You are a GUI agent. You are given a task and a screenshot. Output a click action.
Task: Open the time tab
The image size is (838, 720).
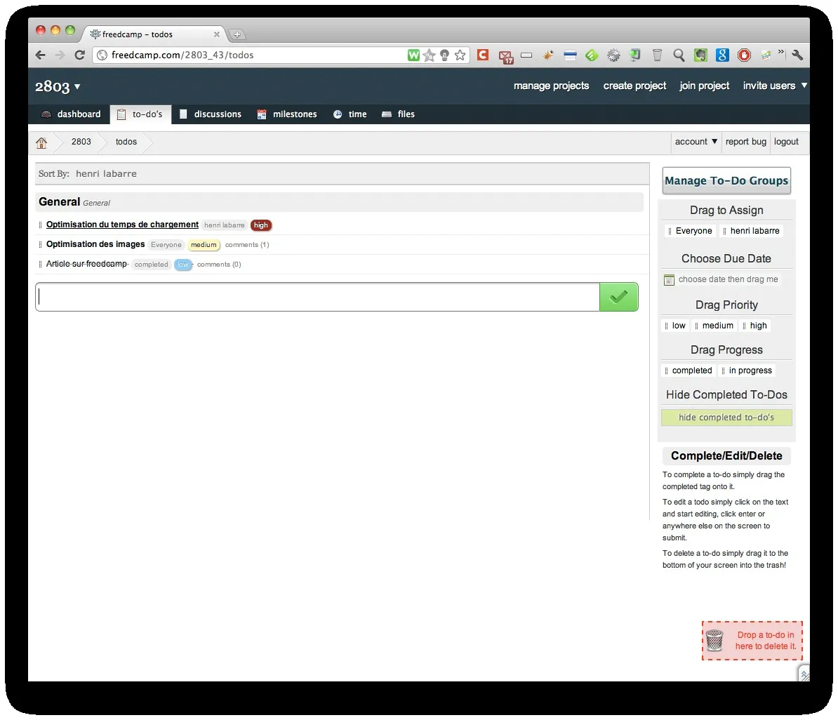350,114
